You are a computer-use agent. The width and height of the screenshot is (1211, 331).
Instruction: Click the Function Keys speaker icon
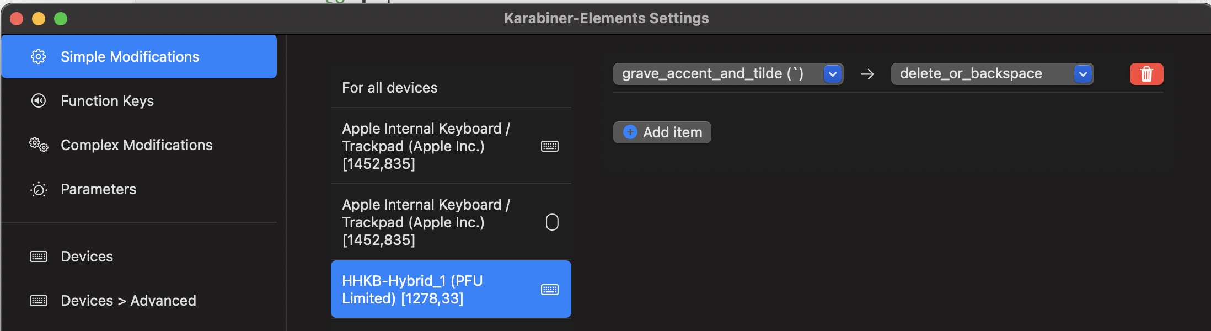(x=38, y=100)
